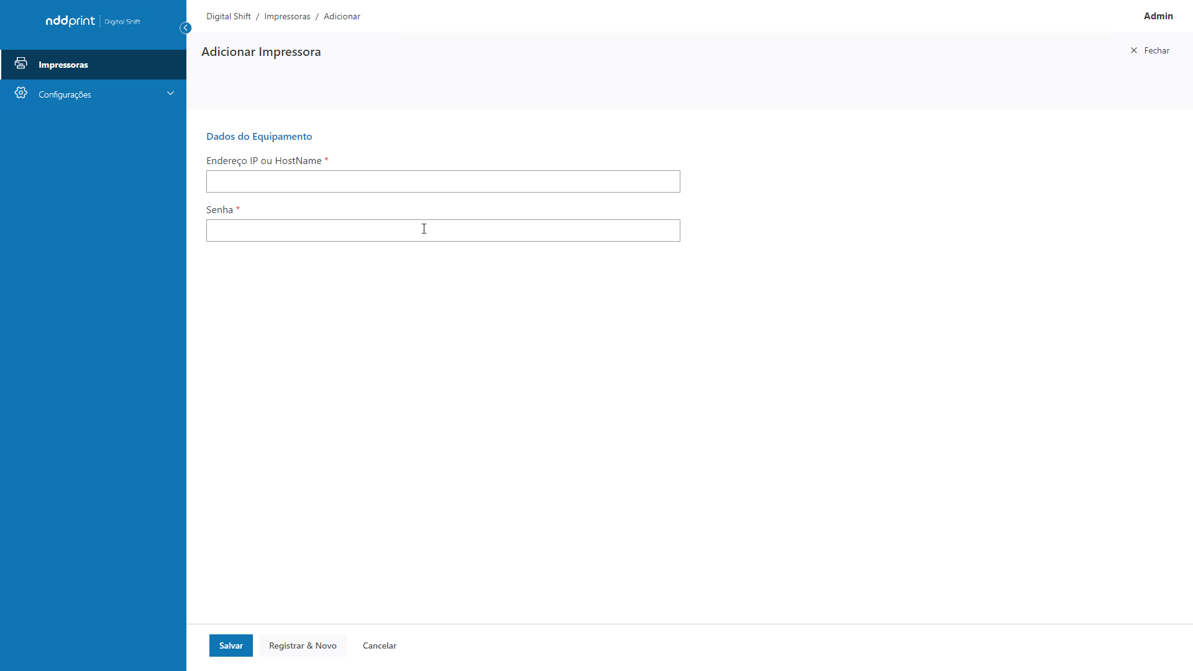Click the printer icon in the sidebar

coord(21,63)
